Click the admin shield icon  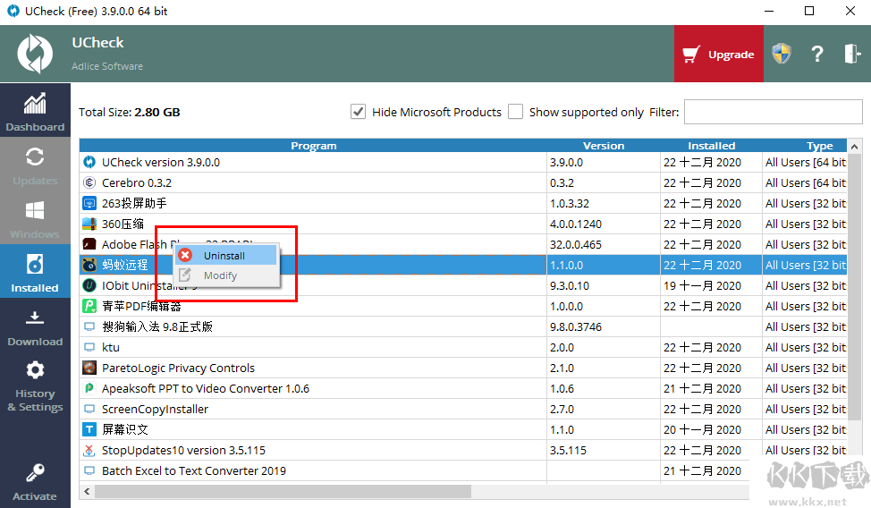pos(782,54)
